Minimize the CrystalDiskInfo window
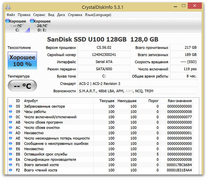Viewport: 207px width, 179px height. point(175,6)
